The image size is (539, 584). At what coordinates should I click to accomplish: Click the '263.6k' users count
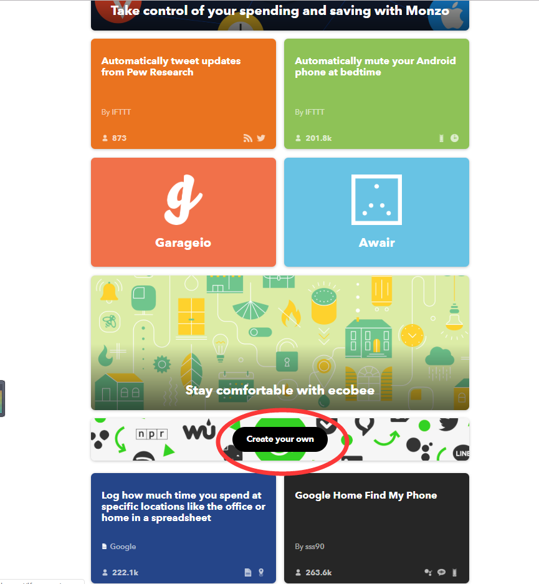318,572
